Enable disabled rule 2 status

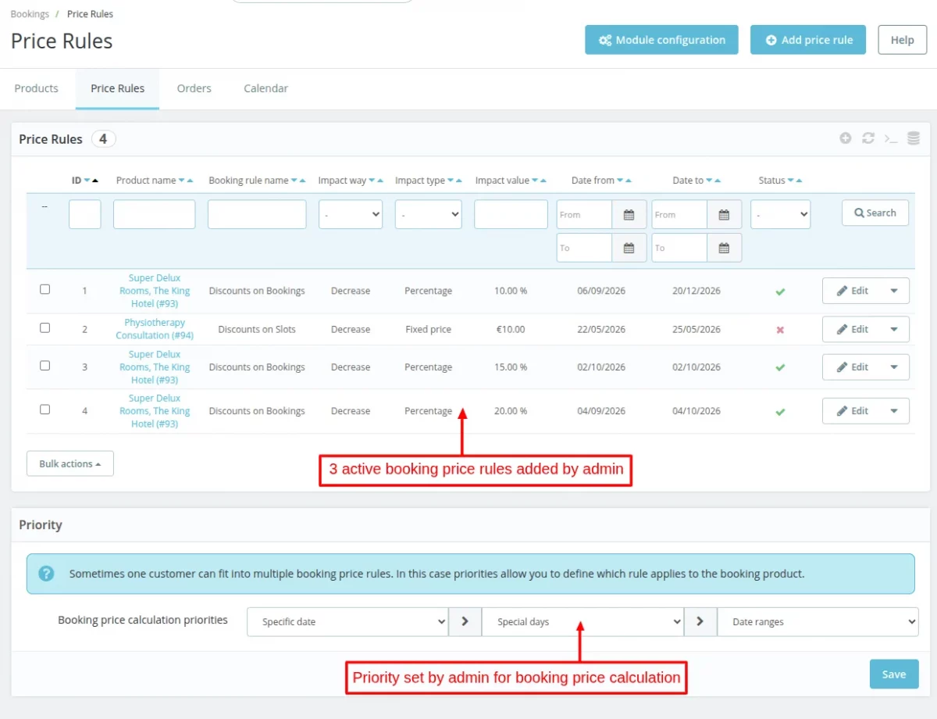click(780, 330)
